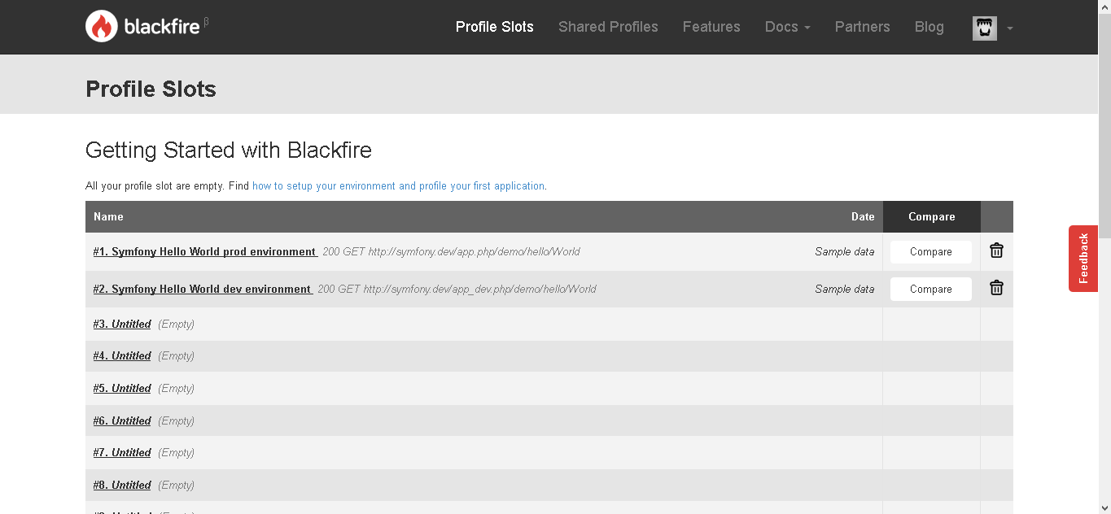The image size is (1111, 514).
Task: Open Shared Profiles in navigation
Action: click(608, 27)
